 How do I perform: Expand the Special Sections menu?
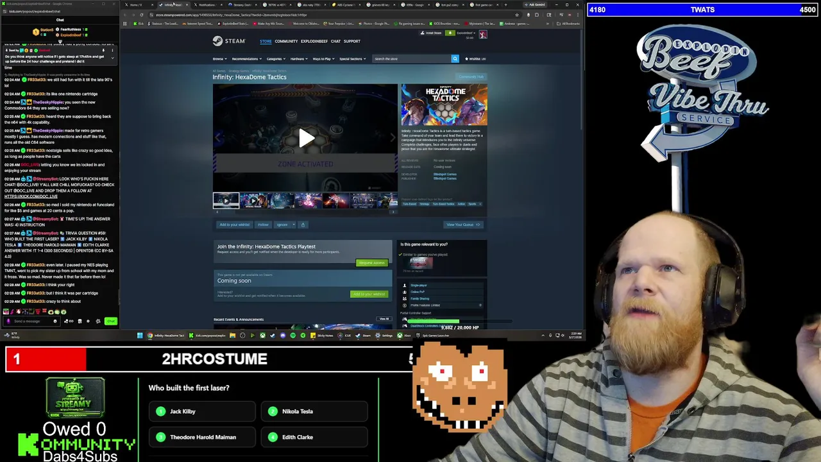352,58
